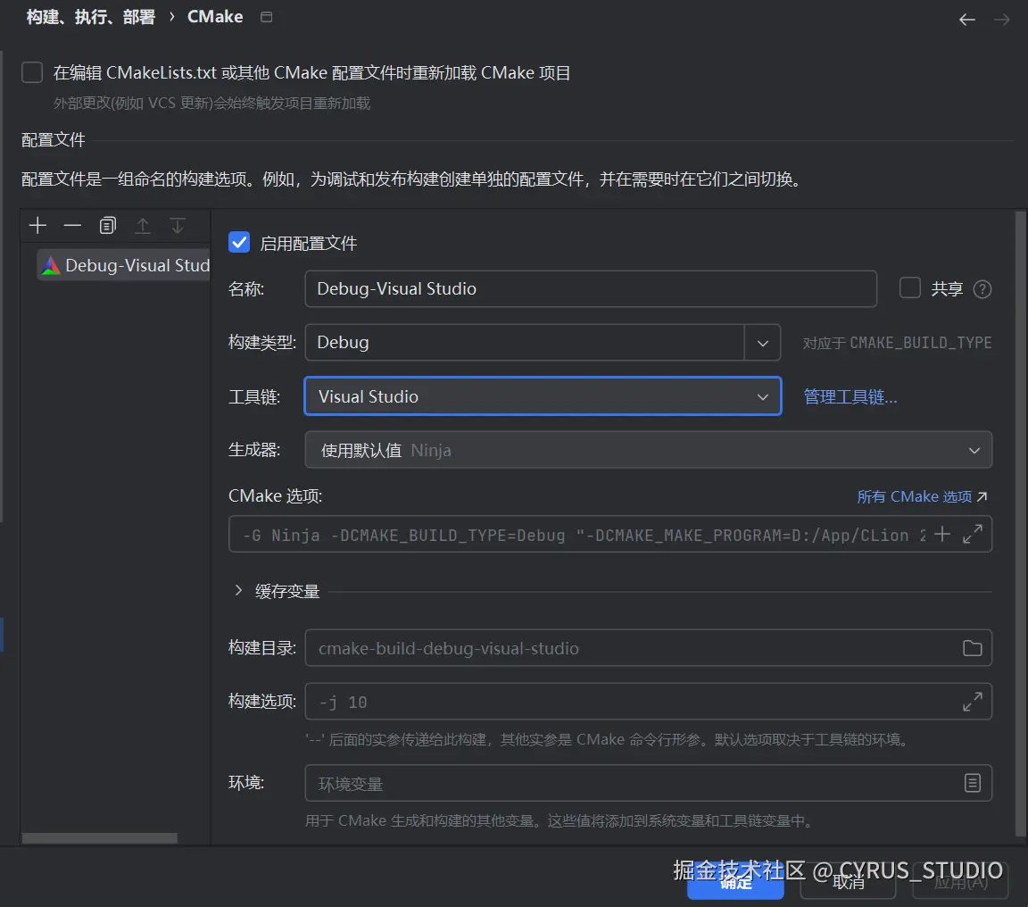Click the 名称 input field
The image size is (1028, 907).
(591, 288)
